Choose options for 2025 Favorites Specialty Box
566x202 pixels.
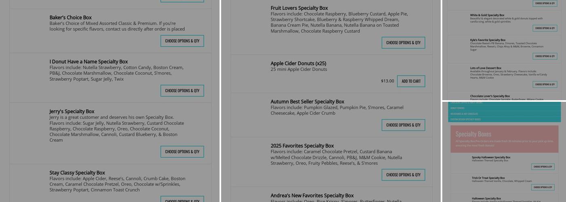pyautogui.click(x=403, y=175)
